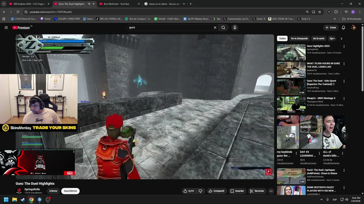Click the Unirme button
This screenshot has height=204, width=364.
click(53, 191)
